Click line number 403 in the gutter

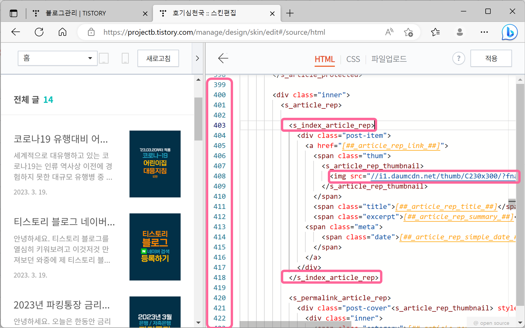pyautogui.click(x=219, y=125)
